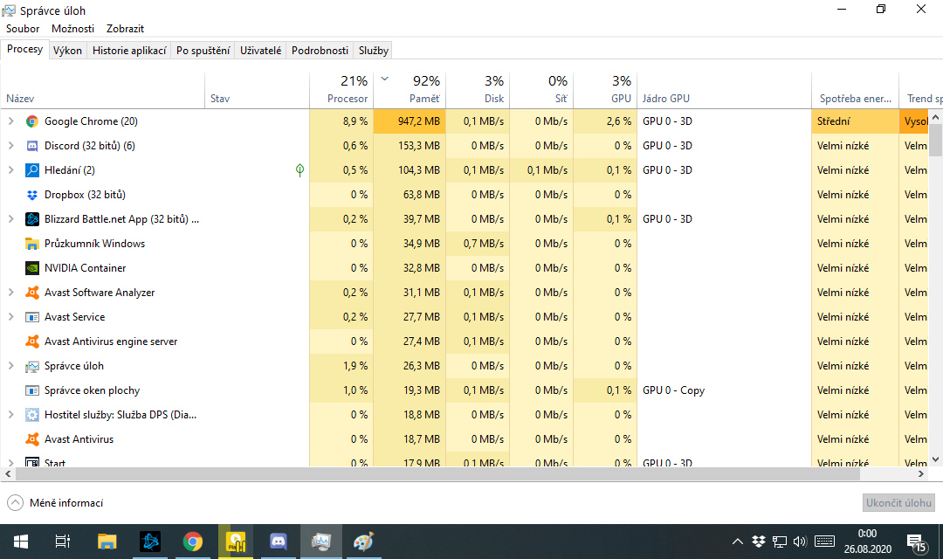Open the notification center icon

pyautogui.click(x=916, y=542)
